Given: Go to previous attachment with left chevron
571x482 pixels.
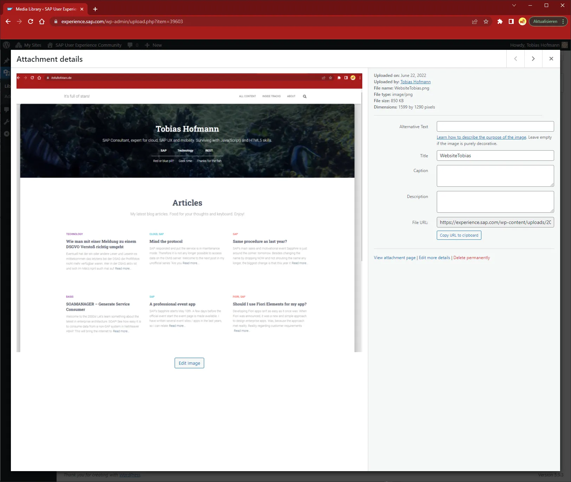Looking at the screenshot, I should 515,59.
